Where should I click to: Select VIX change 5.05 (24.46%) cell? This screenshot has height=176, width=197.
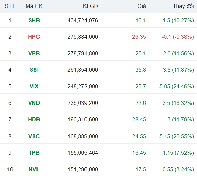177,87
